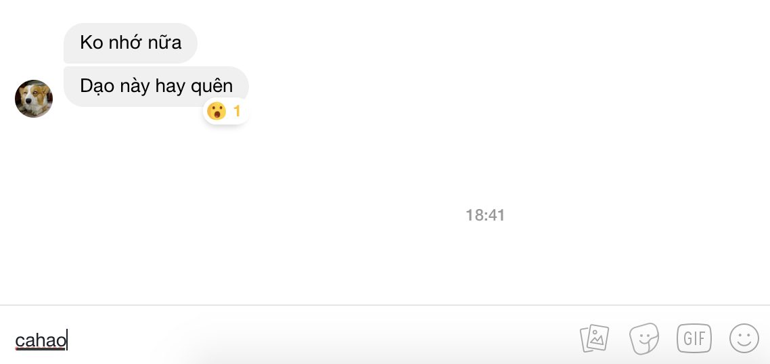This screenshot has width=770, height=364.
Task: Open the GIF picker
Action: click(x=694, y=338)
